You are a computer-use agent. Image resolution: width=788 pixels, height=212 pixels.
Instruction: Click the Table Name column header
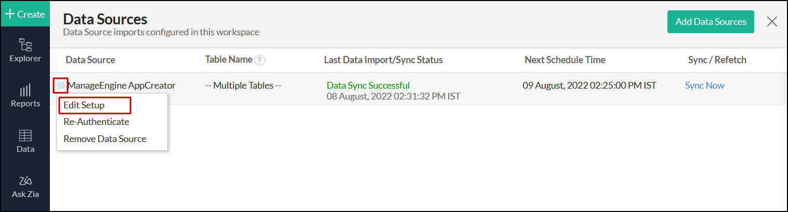point(229,60)
